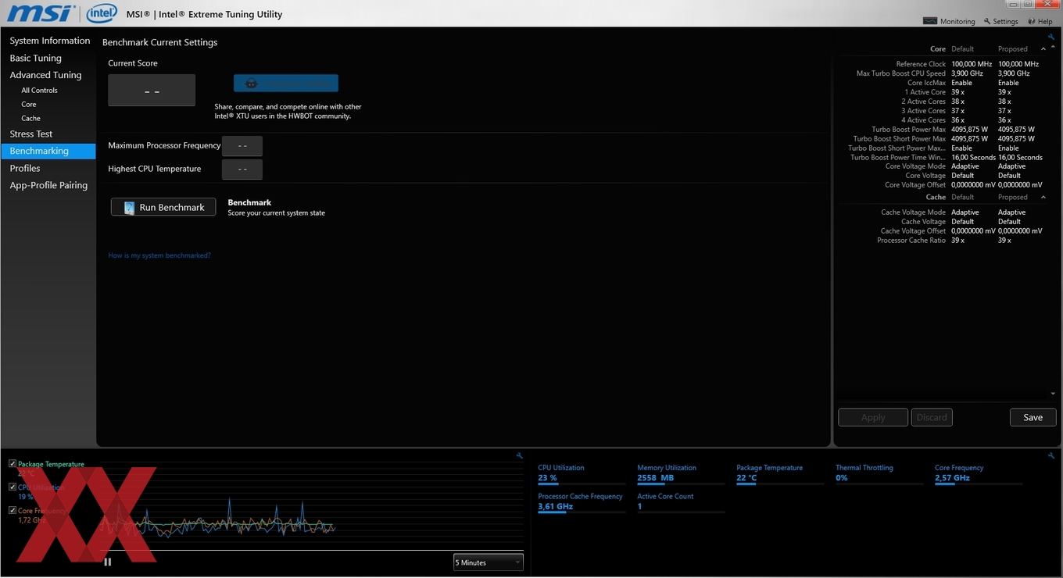Click the '3 Active Cores' row label
This screenshot has width=1063, height=578.
924,111
